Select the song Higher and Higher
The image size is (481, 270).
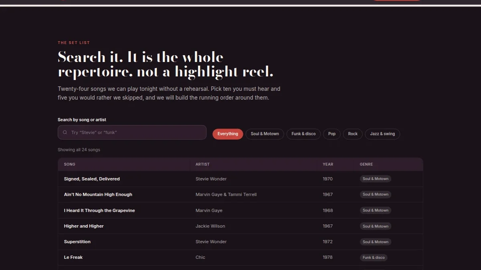[84, 226]
